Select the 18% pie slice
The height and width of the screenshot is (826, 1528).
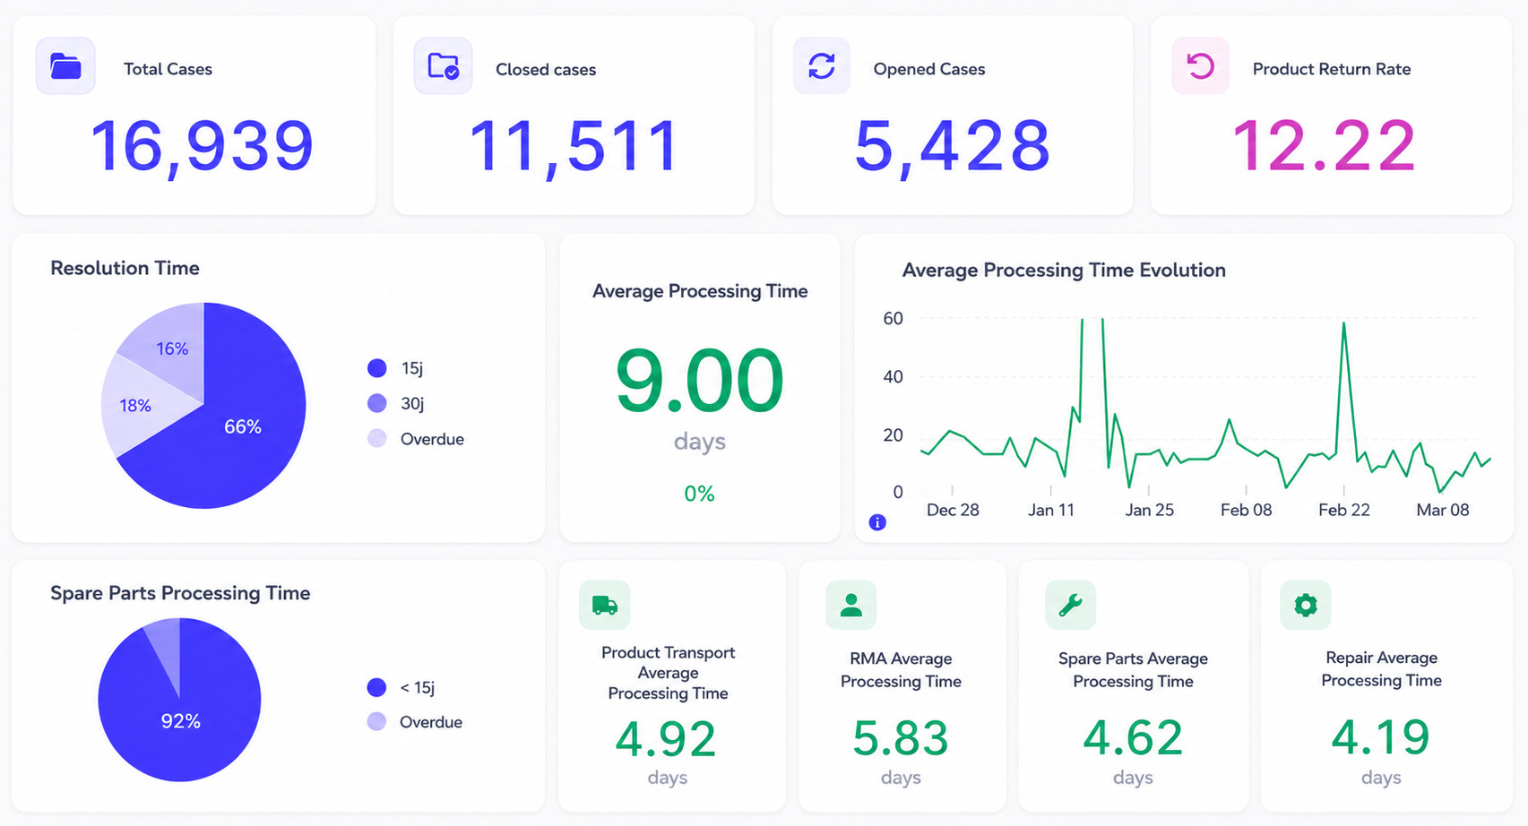point(135,406)
